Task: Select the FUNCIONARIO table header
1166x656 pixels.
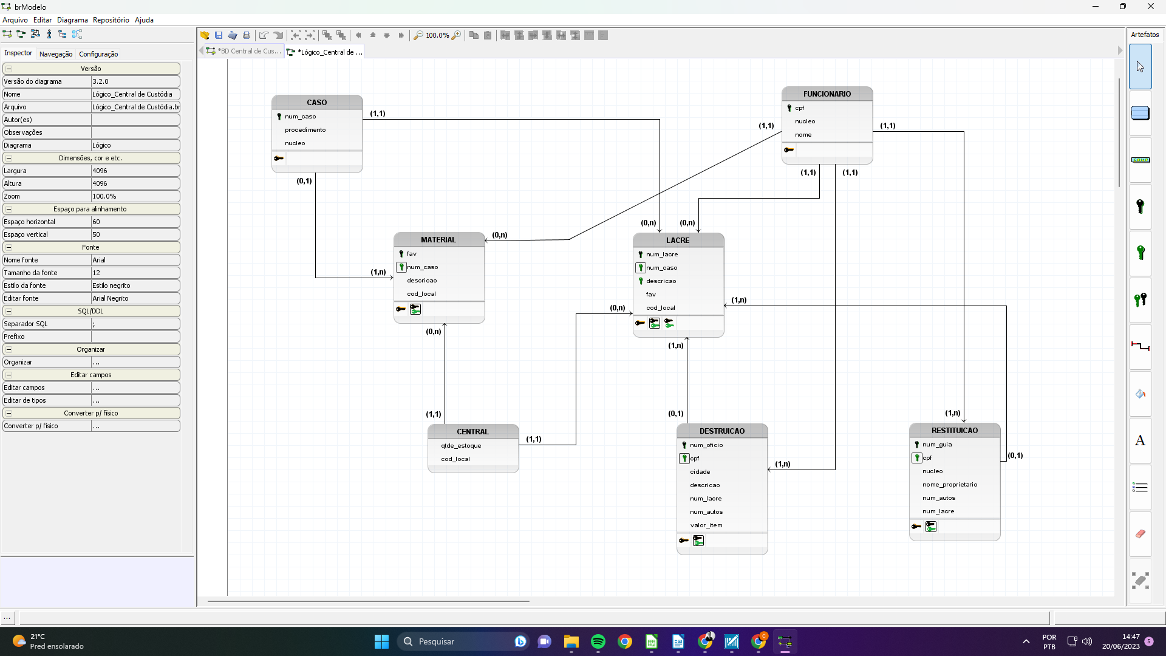Action: (827, 94)
